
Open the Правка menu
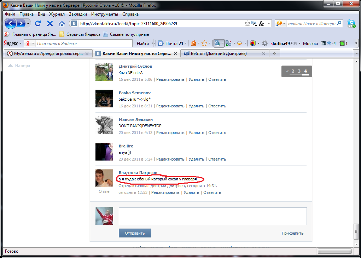(27, 14)
